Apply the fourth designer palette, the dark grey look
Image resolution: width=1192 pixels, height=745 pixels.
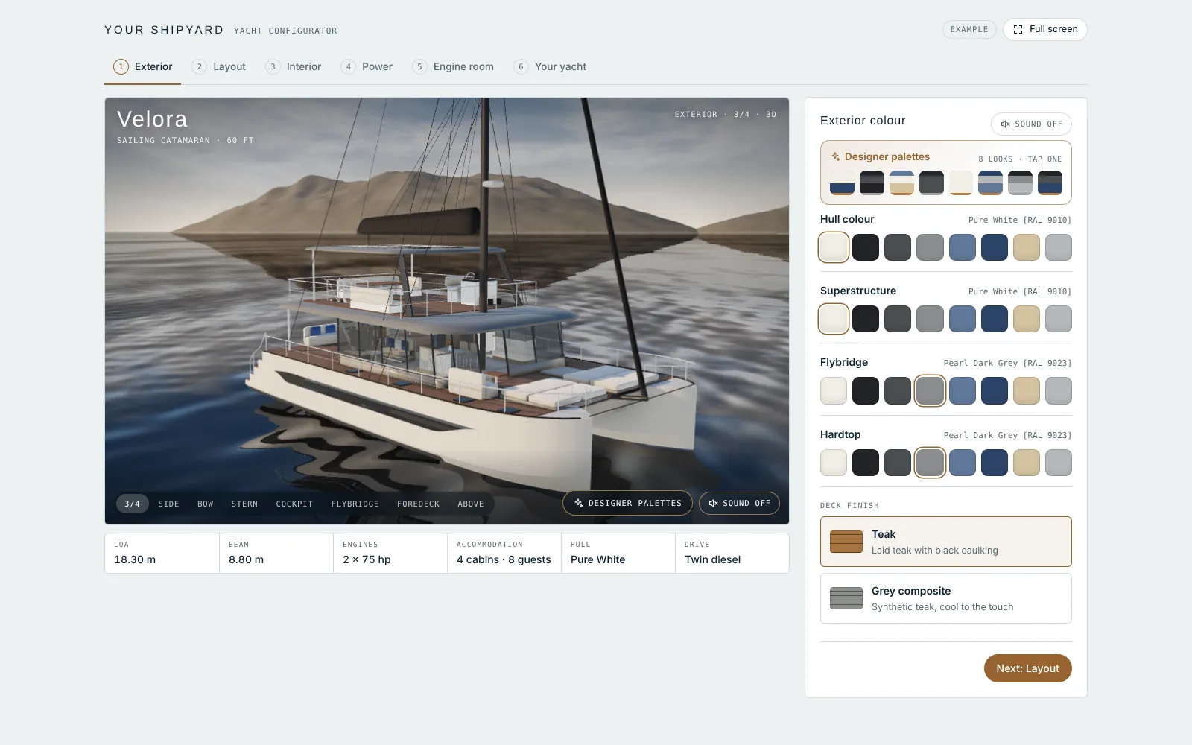(931, 183)
